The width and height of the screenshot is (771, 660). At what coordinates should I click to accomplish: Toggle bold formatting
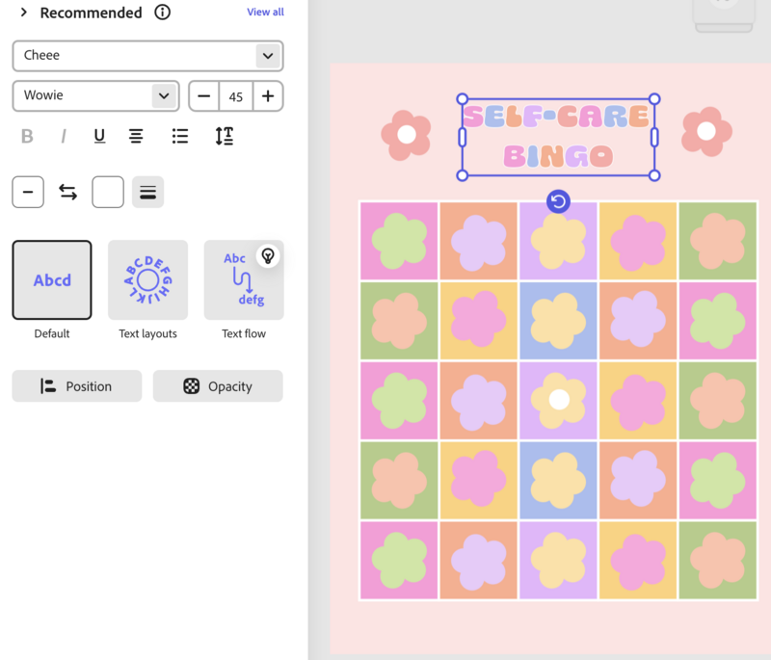point(27,136)
